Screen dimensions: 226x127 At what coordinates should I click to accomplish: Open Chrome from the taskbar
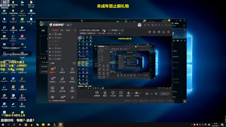click(26, 125)
